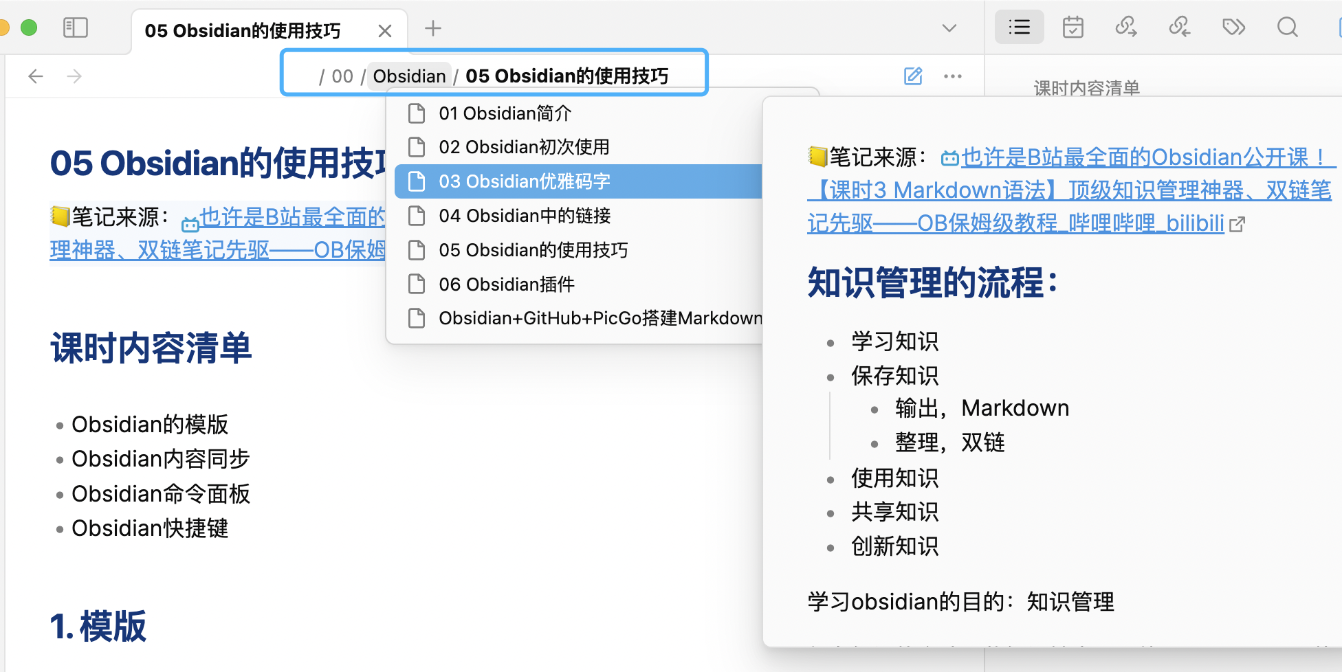Open a new tab with plus icon
The width and height of the screenshot is (1342, 672).
tap(433, 28)
